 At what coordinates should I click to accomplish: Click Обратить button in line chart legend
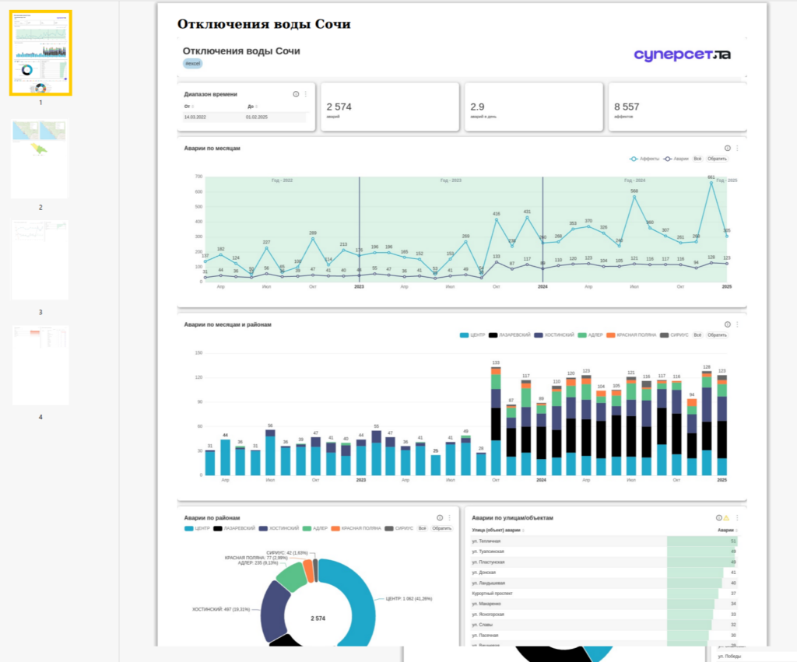(717, 159)
